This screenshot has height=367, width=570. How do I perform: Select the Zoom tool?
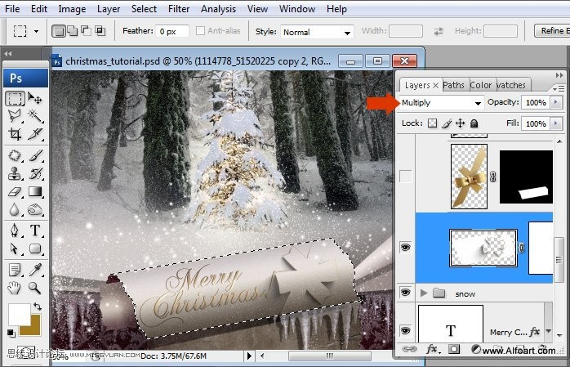coord(35,288)
